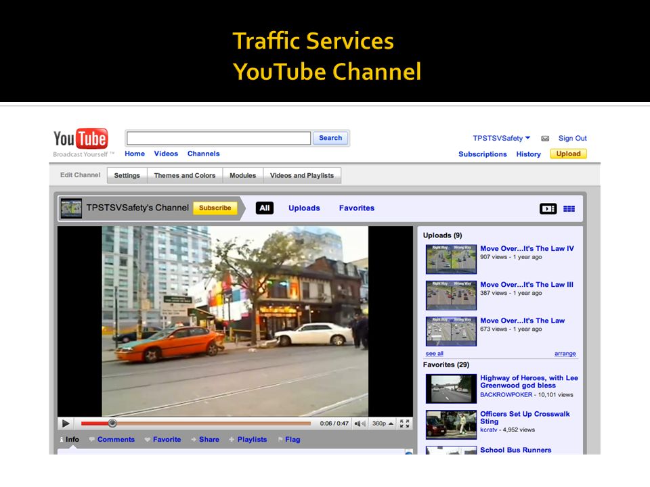650x487 pixels.
Task: Click the Flag tab
Action: 289,440
